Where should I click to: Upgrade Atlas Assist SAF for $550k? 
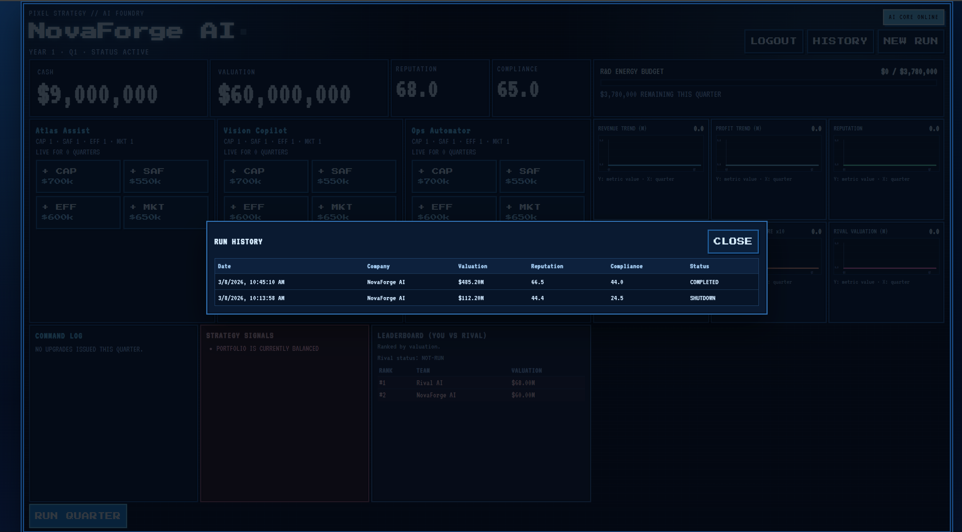click(166, 176)
